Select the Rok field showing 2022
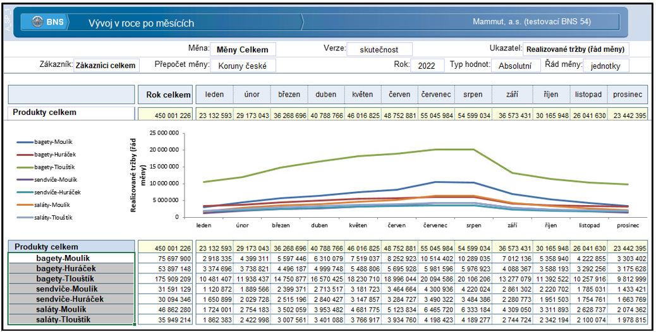Screen dimensions: 656x332 click(x=428, y=66)
